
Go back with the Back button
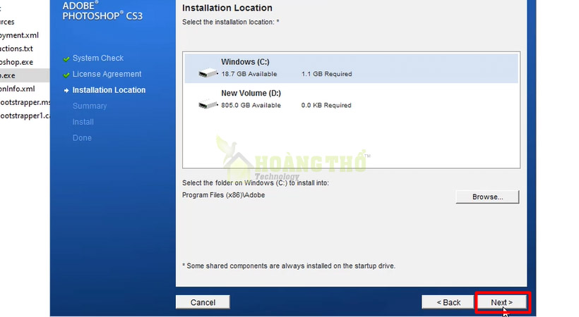(448, 302)
